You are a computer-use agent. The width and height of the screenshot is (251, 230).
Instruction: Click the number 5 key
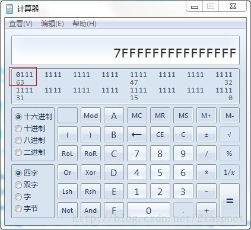coord(160,172)
